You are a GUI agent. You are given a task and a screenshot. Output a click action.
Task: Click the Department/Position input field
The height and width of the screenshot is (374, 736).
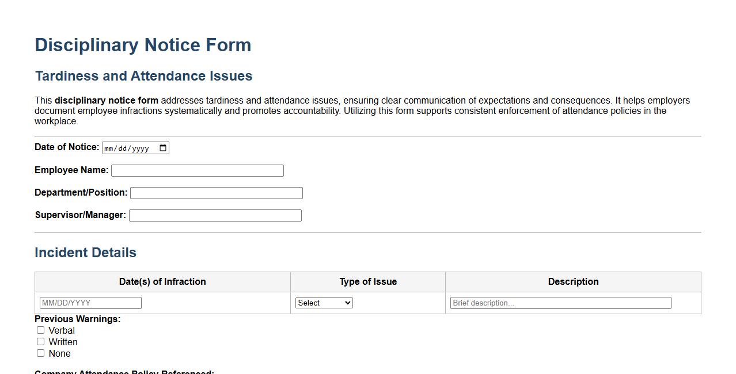coord(216,193)
